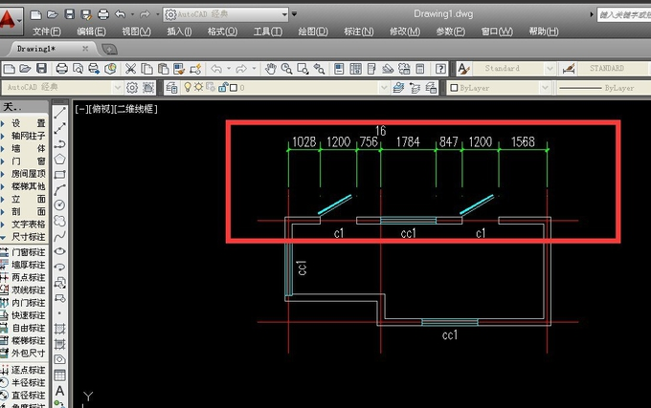Select the Revision Cloud tool

59,221
